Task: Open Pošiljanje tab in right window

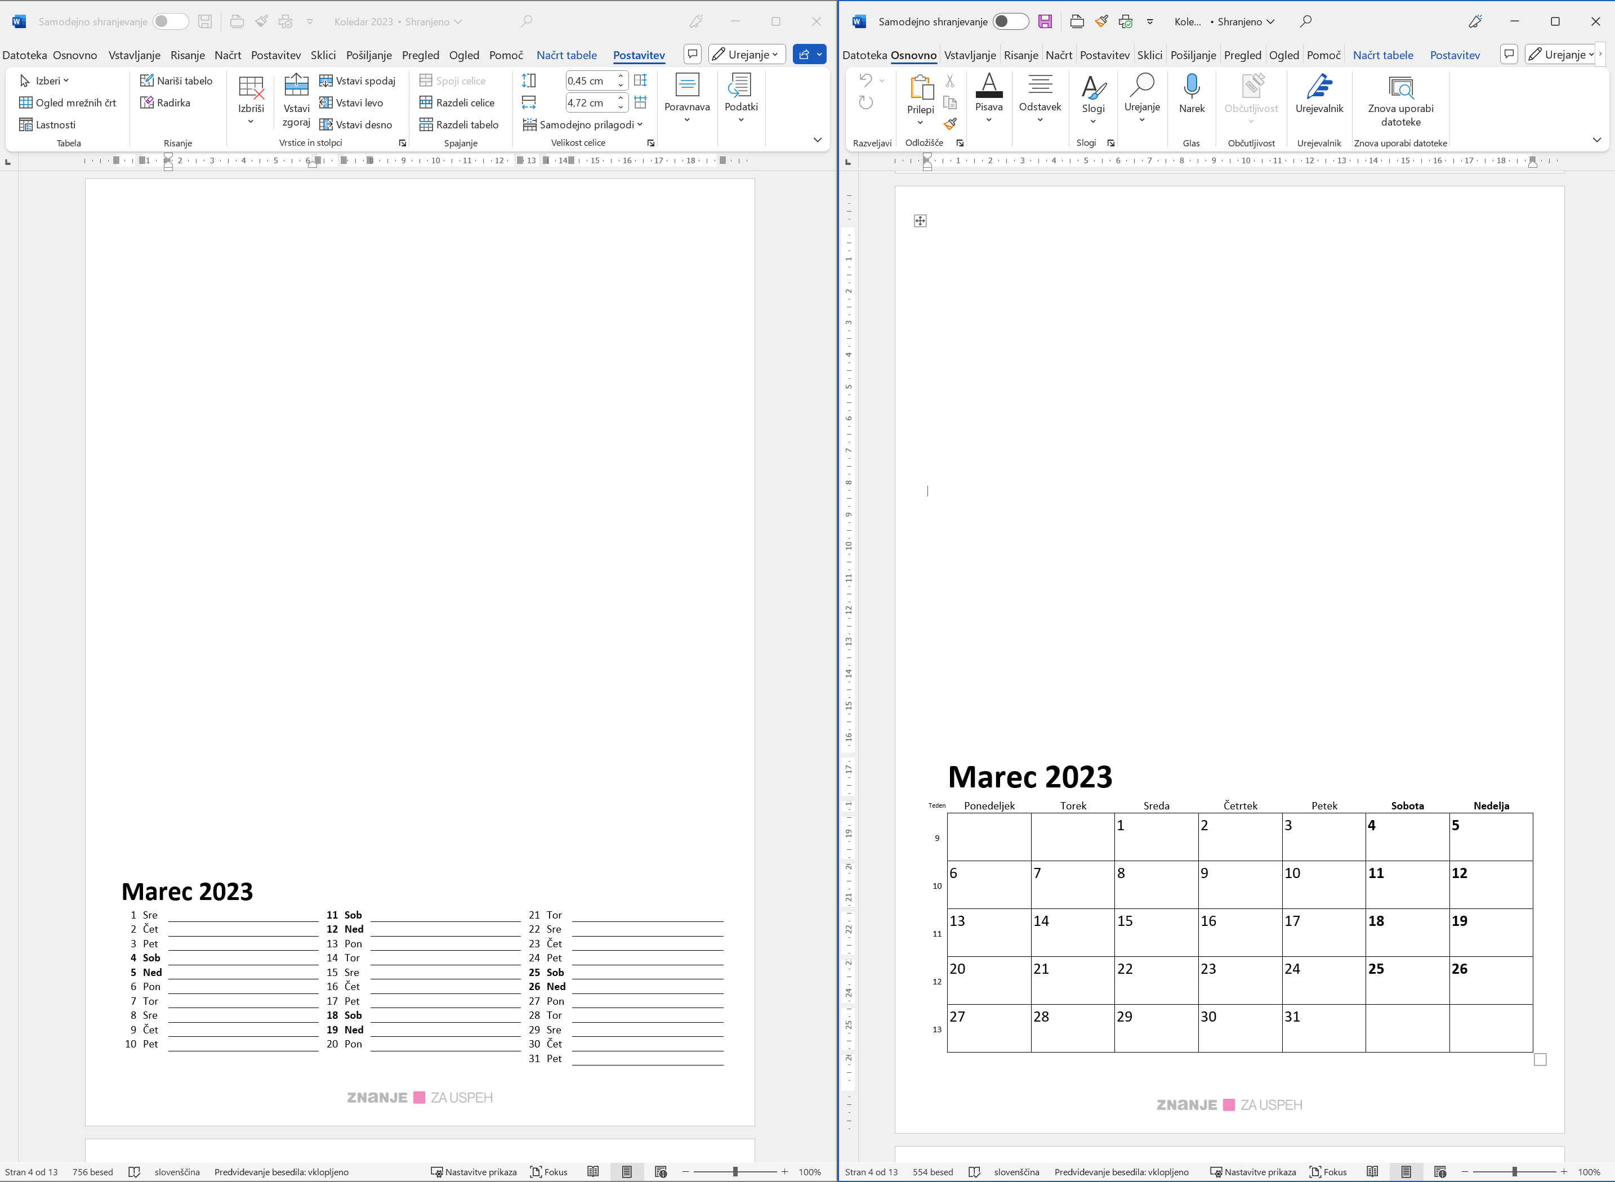Action: point(1193,55)
